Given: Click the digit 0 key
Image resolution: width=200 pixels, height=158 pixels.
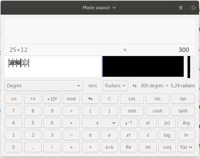Looking at the screenshot, I should (x=13, y=147).
